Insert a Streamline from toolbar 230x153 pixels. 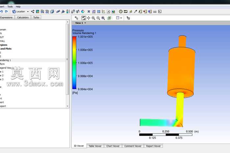(x=42, y=12)
